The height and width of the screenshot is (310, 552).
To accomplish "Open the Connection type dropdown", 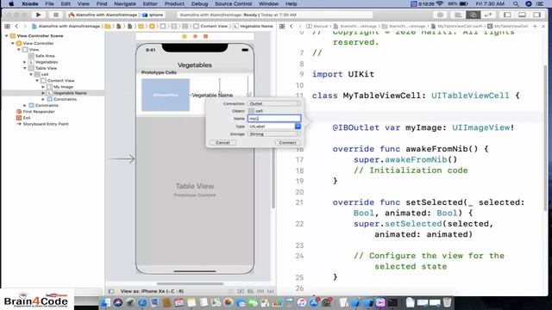I will (x=274, y=103).
